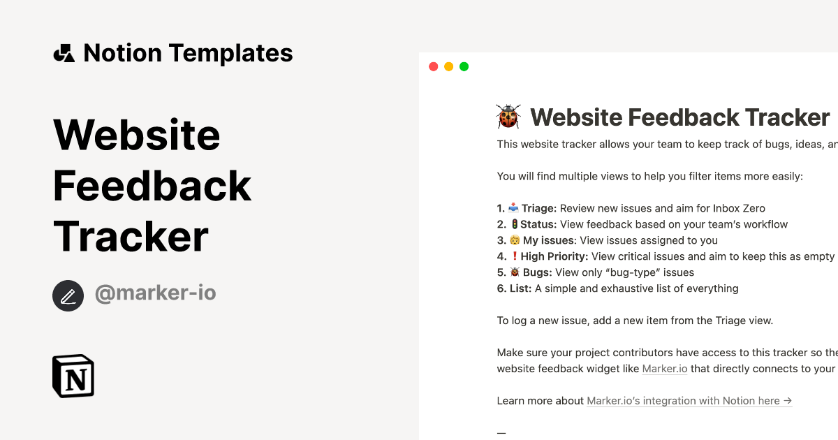
Task: Click the battery emoji beside Status
Action: [514, 223]
